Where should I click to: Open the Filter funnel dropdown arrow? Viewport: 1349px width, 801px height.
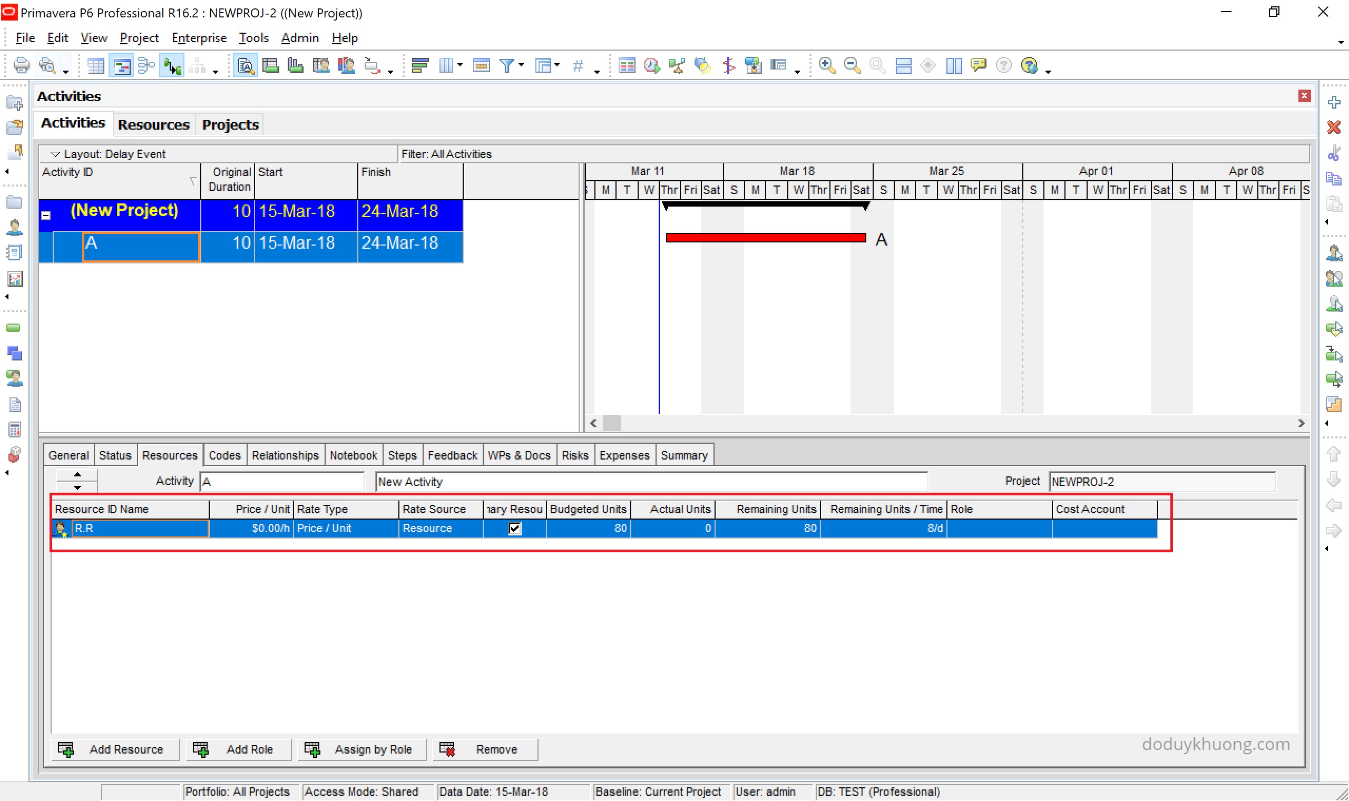(521, 66)
